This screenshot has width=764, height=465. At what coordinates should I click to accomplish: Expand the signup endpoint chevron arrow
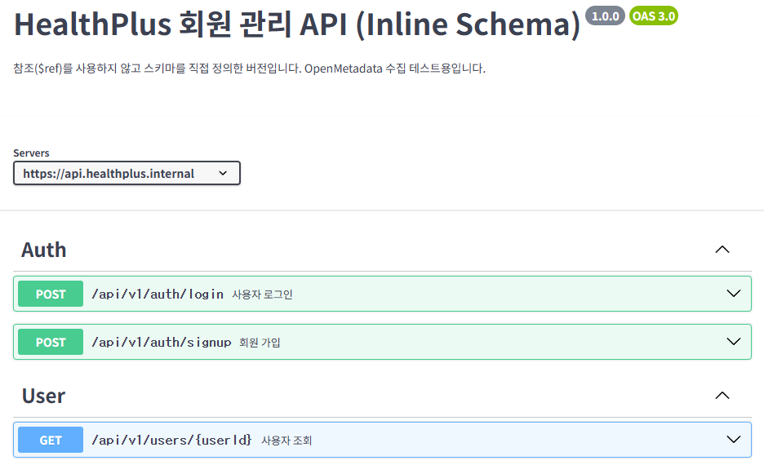(x=733, y=342)
